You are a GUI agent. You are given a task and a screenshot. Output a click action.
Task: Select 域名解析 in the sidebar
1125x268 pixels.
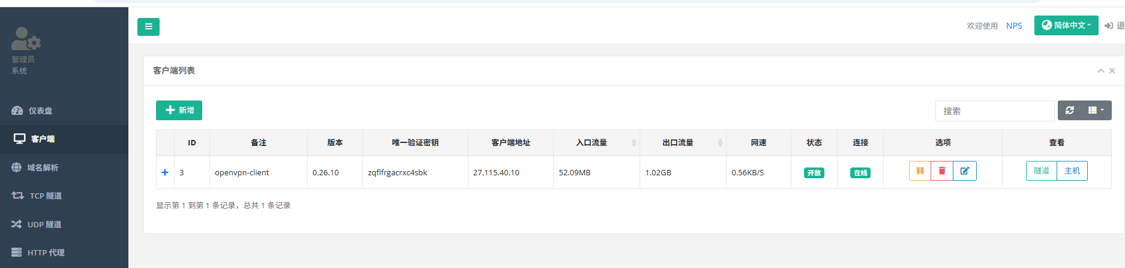42,167
